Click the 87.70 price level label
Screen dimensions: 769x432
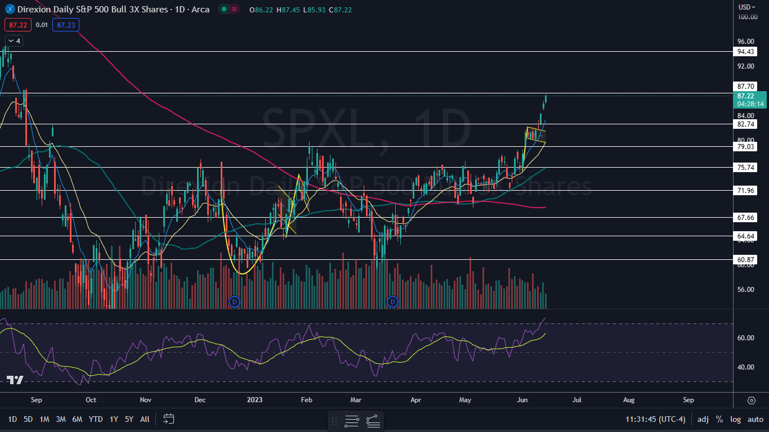(746, 87)
